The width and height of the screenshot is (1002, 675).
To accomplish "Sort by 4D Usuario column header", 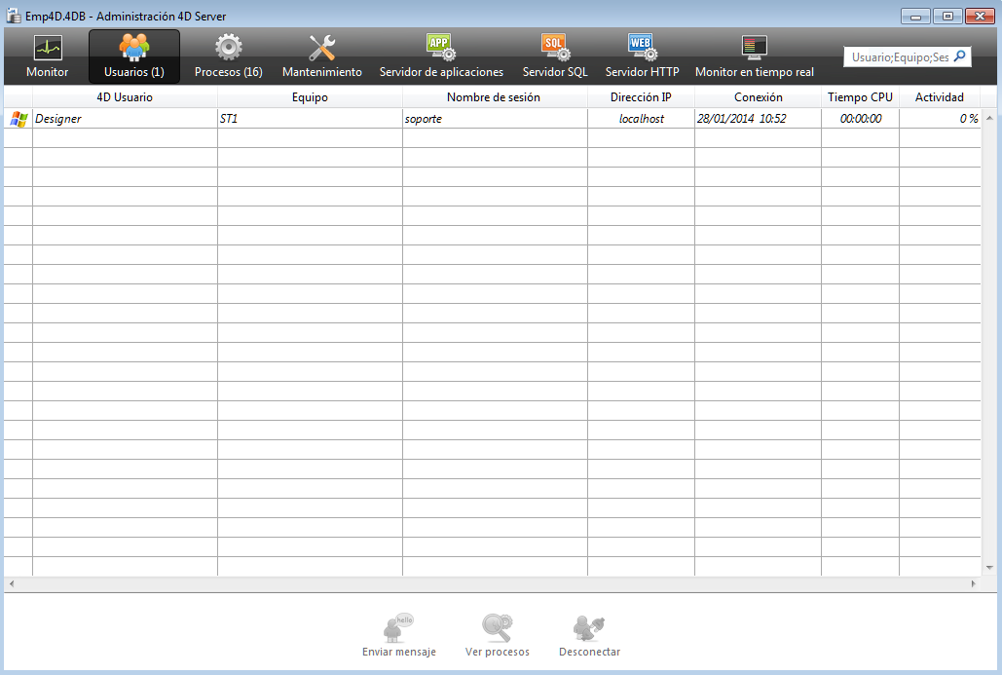I will 125,97.
